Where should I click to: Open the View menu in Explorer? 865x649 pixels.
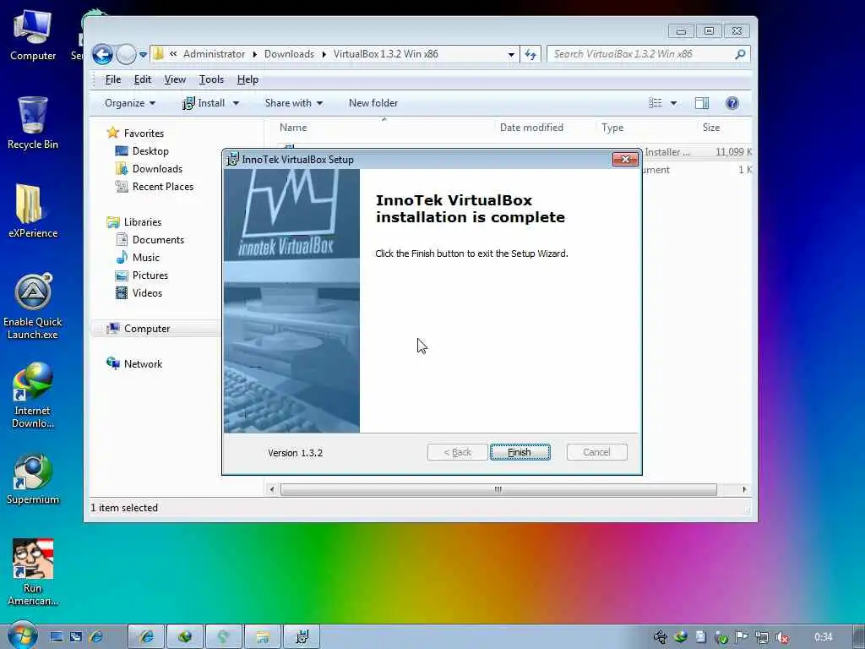[175, 79]
